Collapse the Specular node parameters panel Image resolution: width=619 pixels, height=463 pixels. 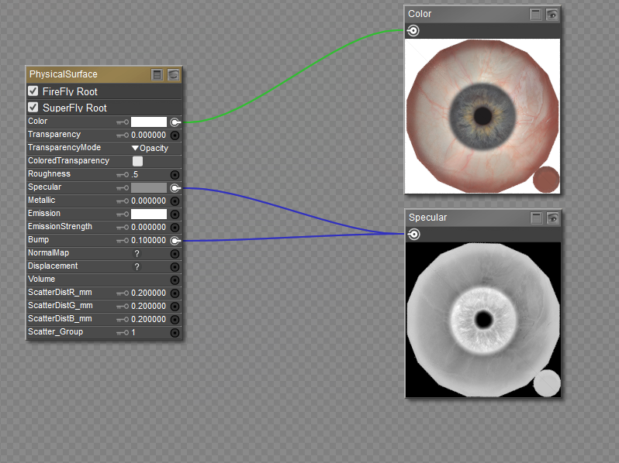(536, 218)
